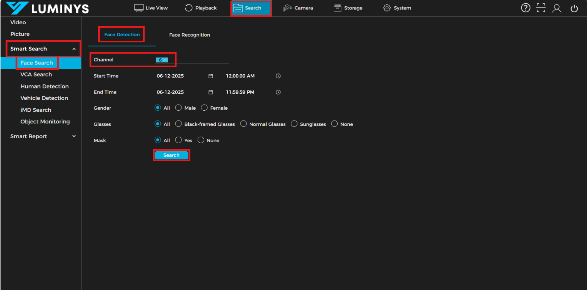Click the fullscreen scan frame icon

coord(541,8)
